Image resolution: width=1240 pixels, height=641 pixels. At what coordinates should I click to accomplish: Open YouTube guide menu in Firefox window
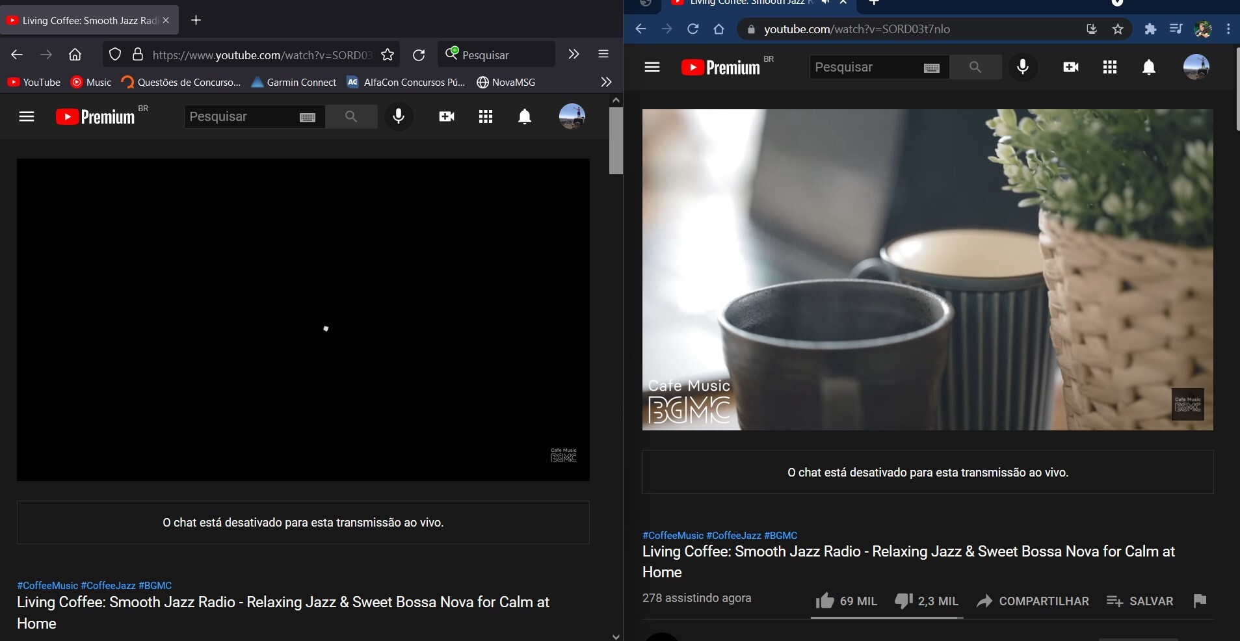point(27,116)
